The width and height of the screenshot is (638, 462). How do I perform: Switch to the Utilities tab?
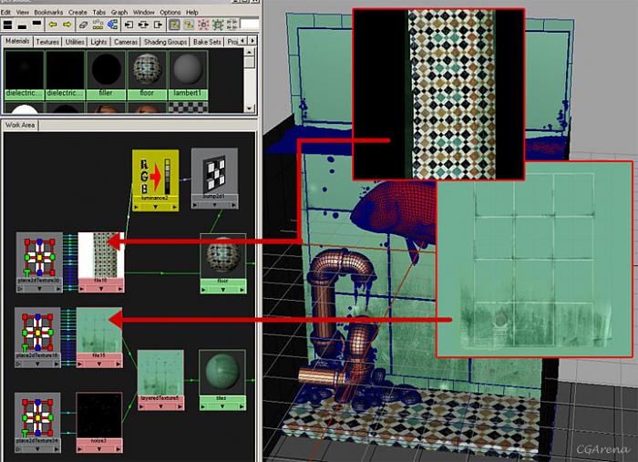pyautogui.click(x=75, y=42)
